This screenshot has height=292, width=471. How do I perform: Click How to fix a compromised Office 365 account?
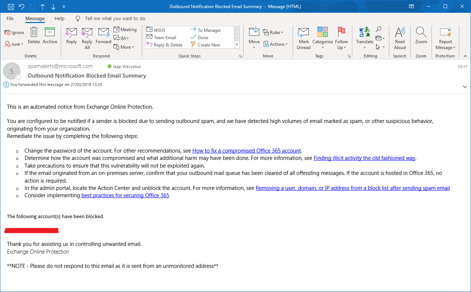click(x=246, y=150)
